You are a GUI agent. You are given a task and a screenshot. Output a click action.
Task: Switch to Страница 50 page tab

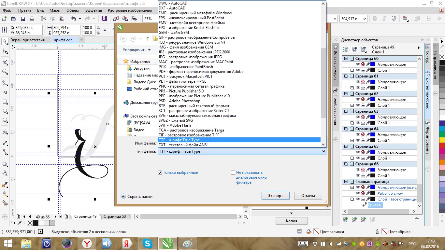[x=115, y=216]
